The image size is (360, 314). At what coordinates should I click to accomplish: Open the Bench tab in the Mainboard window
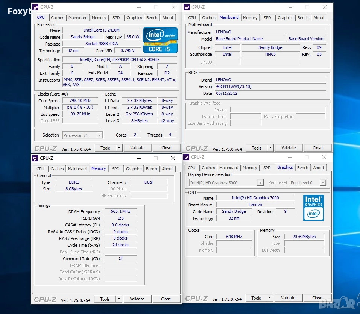pos(303,18)
